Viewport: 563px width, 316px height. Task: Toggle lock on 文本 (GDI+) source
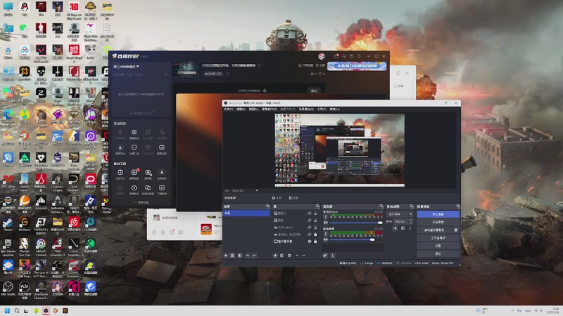[315, 227]
